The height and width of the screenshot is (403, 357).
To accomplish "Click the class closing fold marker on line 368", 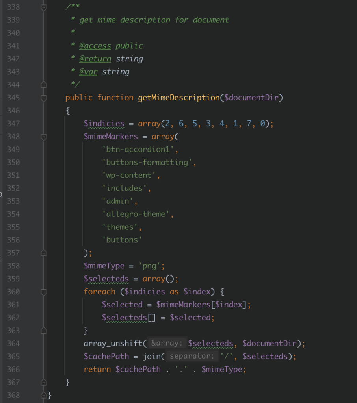I will pyautogui.click(x=44, y=395).
